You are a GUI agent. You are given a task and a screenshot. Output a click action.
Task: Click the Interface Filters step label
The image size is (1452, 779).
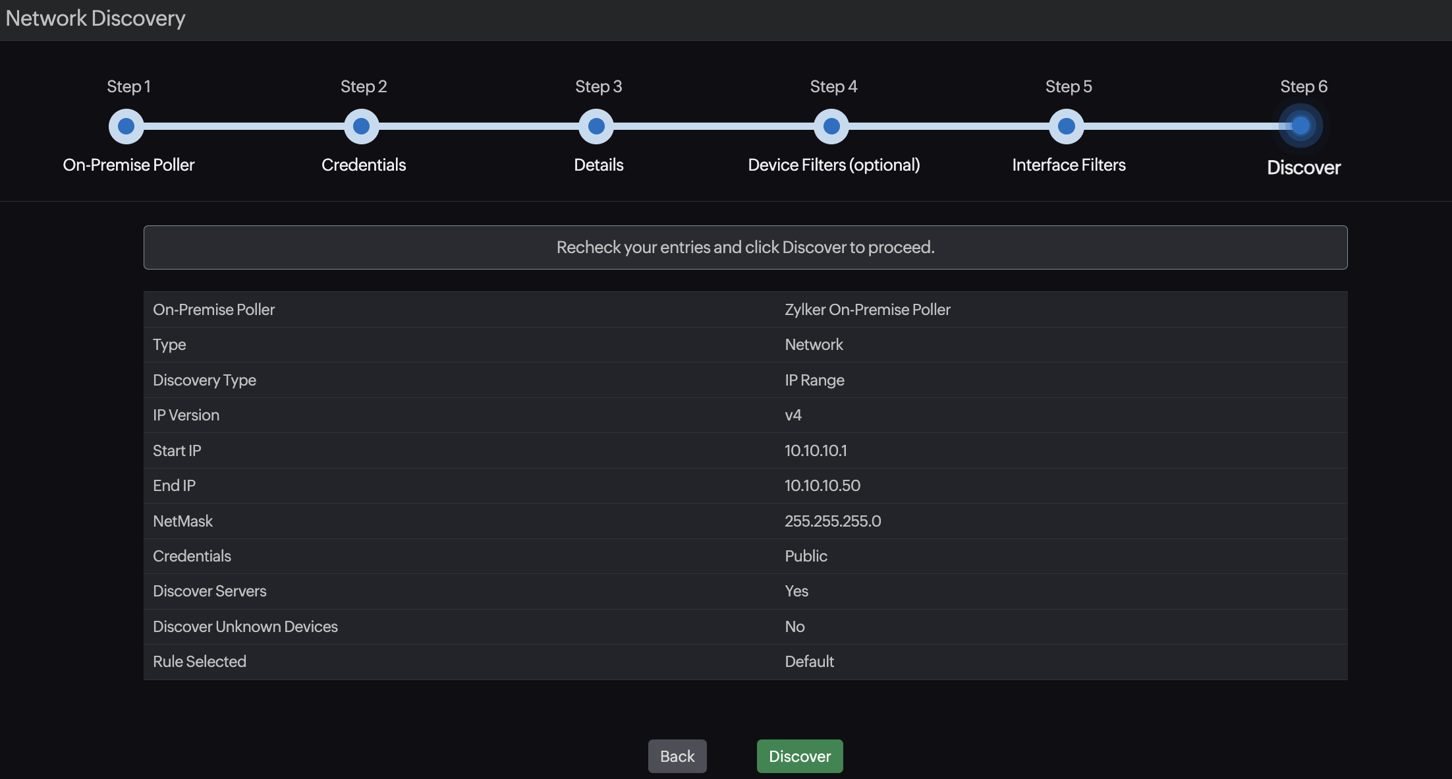[x=1068, y=165]
